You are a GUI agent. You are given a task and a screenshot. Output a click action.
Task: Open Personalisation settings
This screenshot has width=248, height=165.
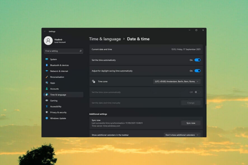point(64,77)
